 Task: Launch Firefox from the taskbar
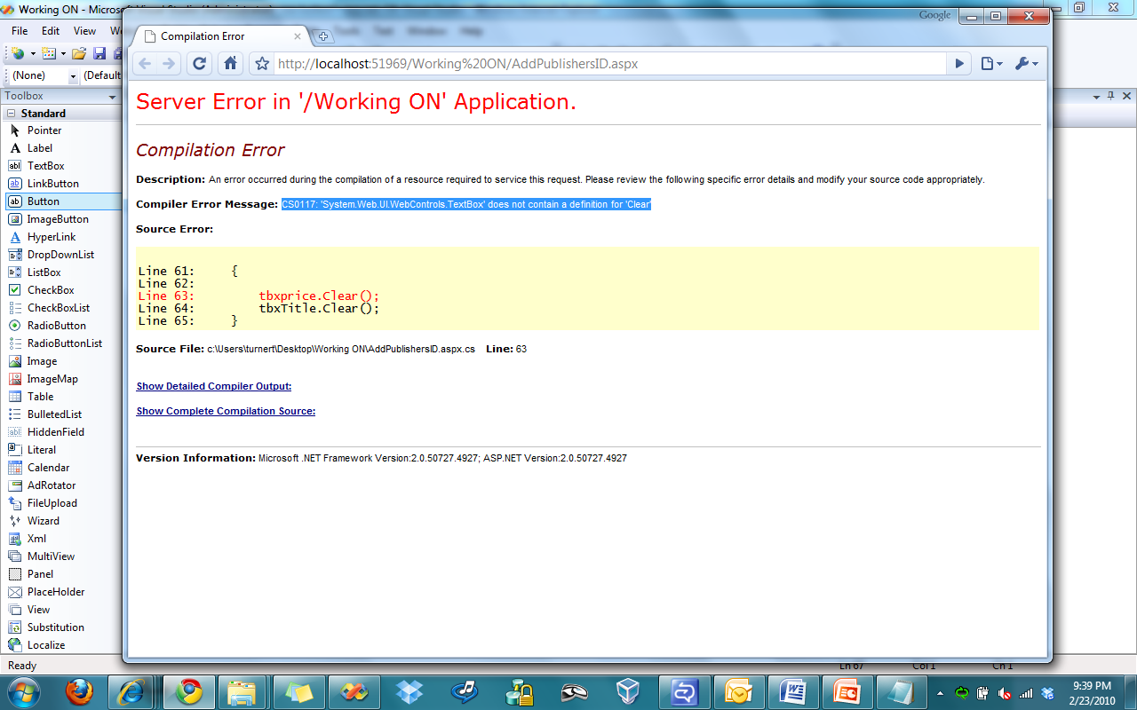tap(80, 691)
